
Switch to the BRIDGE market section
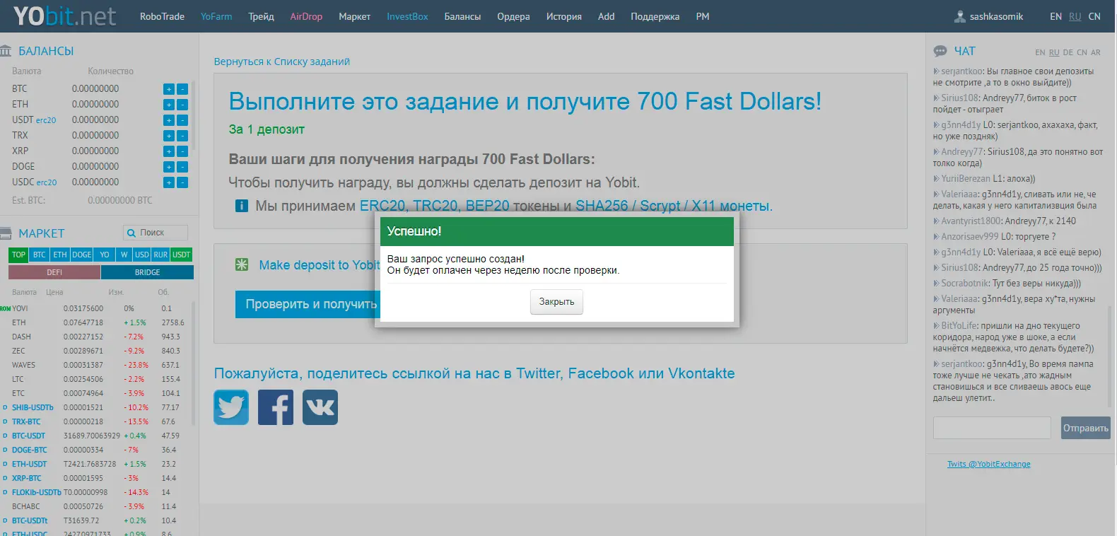pos(147,272)
